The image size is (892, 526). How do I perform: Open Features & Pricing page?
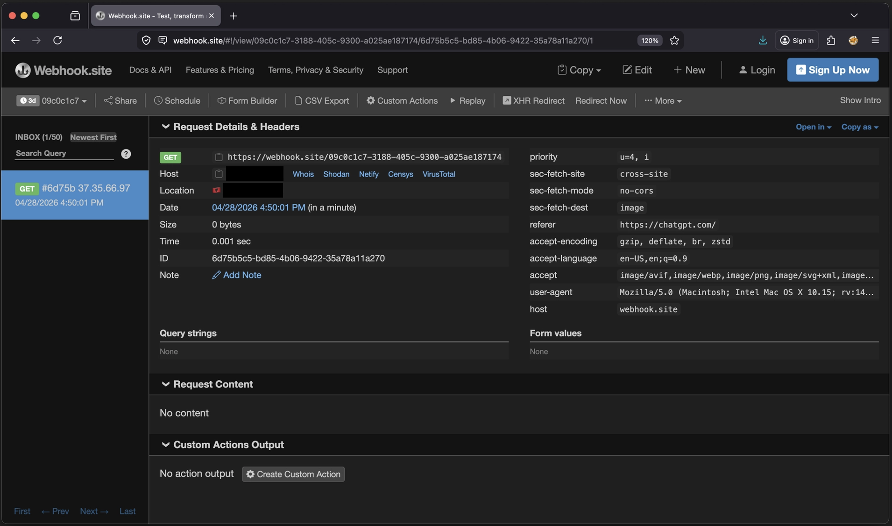click(220, 70)
